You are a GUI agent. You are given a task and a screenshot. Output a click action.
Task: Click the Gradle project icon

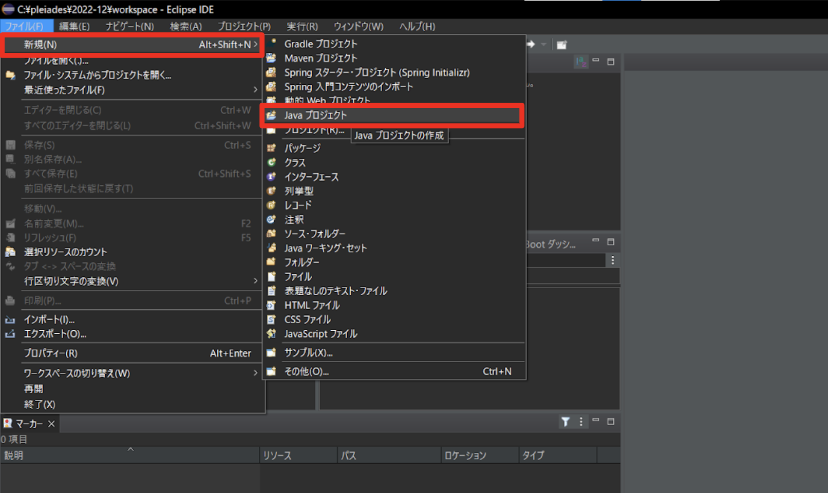click(x=271, y=43)
